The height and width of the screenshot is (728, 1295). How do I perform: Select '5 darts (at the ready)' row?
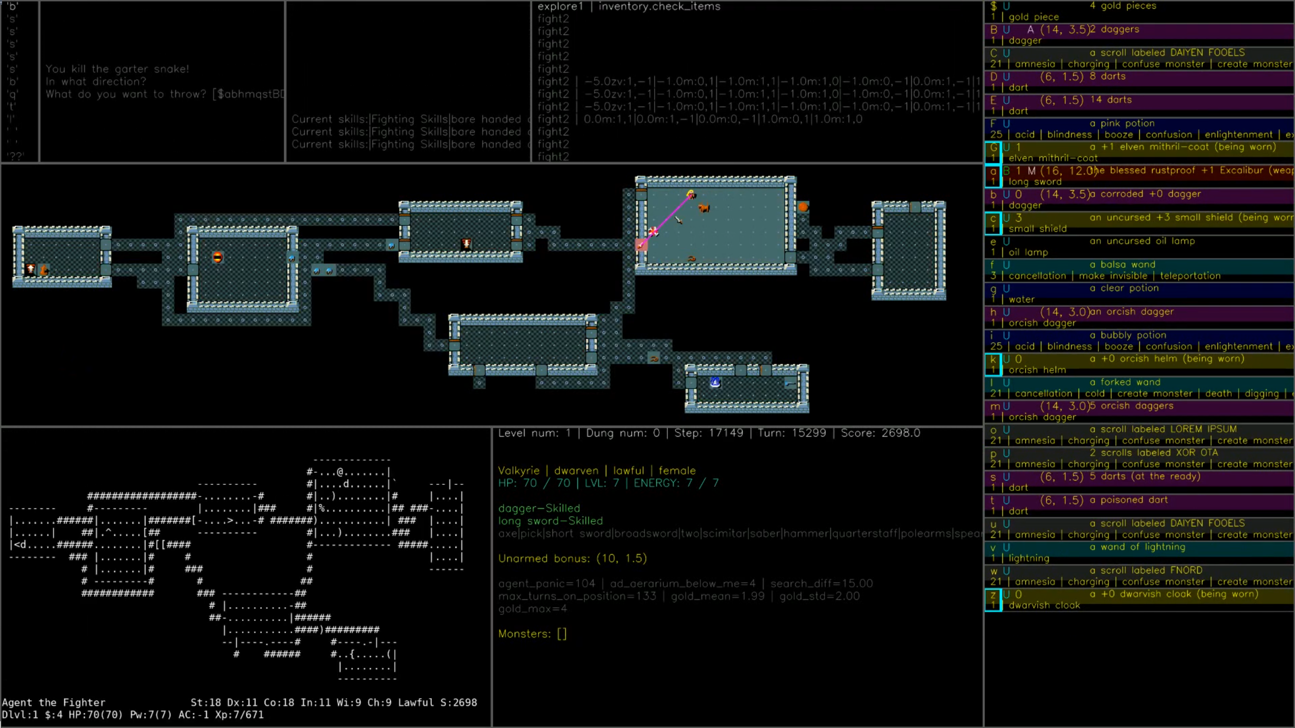1139,482
